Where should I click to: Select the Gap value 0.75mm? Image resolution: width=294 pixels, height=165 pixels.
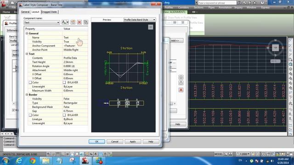click(75, 111)
